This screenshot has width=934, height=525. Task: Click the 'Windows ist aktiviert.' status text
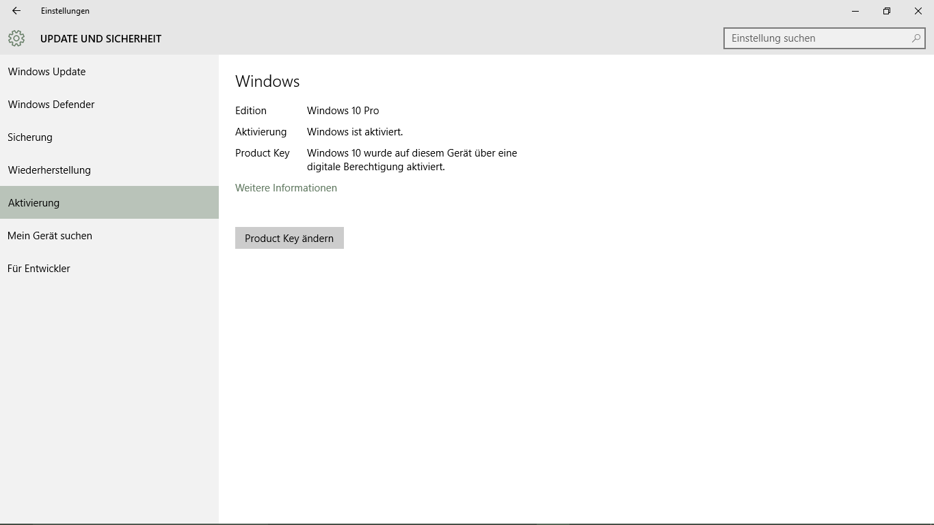click(355, 132)
